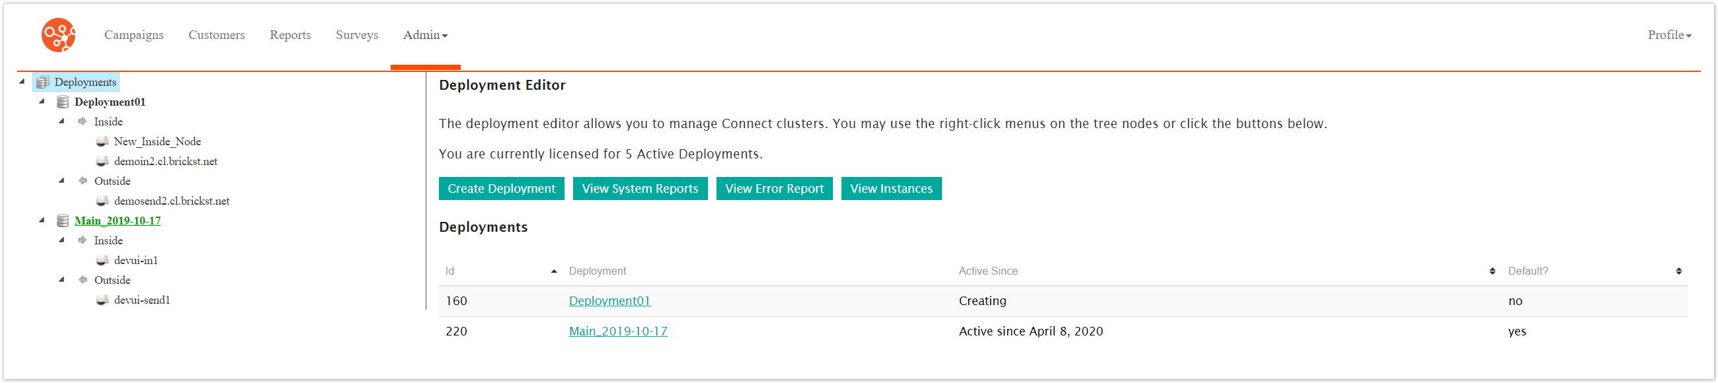
Task: Click the Outside arrow icon under Main_2019-10-17
Action: pos(82,280)
